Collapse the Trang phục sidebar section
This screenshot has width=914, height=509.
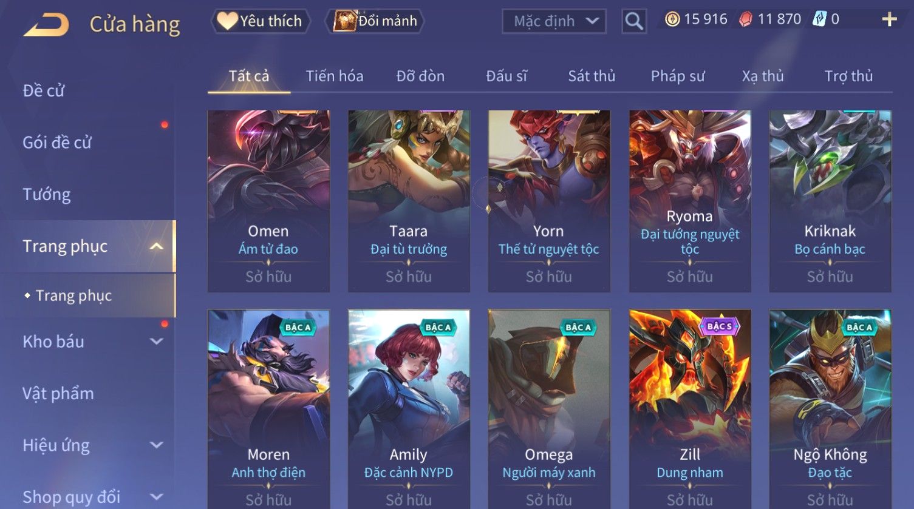[x=156, y=246]
